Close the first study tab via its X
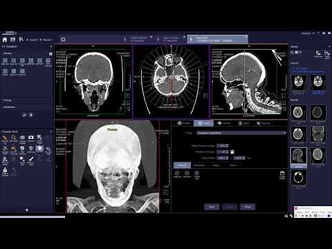Screen dimensions: 332x249 click(151, 37)
